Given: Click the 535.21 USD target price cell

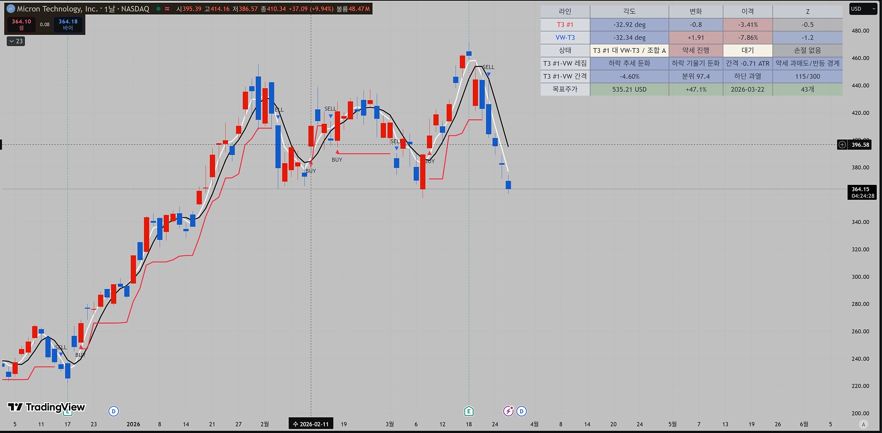Looking at the screenshot, I should [629, 89].
